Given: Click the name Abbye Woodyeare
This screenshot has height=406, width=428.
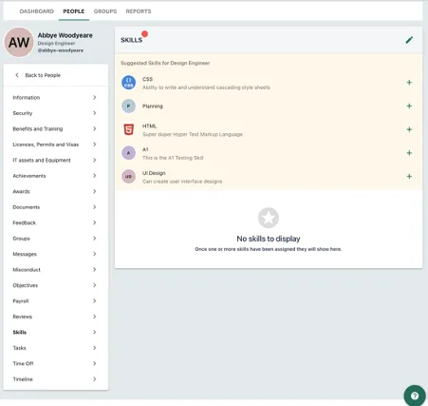Looking at the screenshot, I should [x=65, y=35].
